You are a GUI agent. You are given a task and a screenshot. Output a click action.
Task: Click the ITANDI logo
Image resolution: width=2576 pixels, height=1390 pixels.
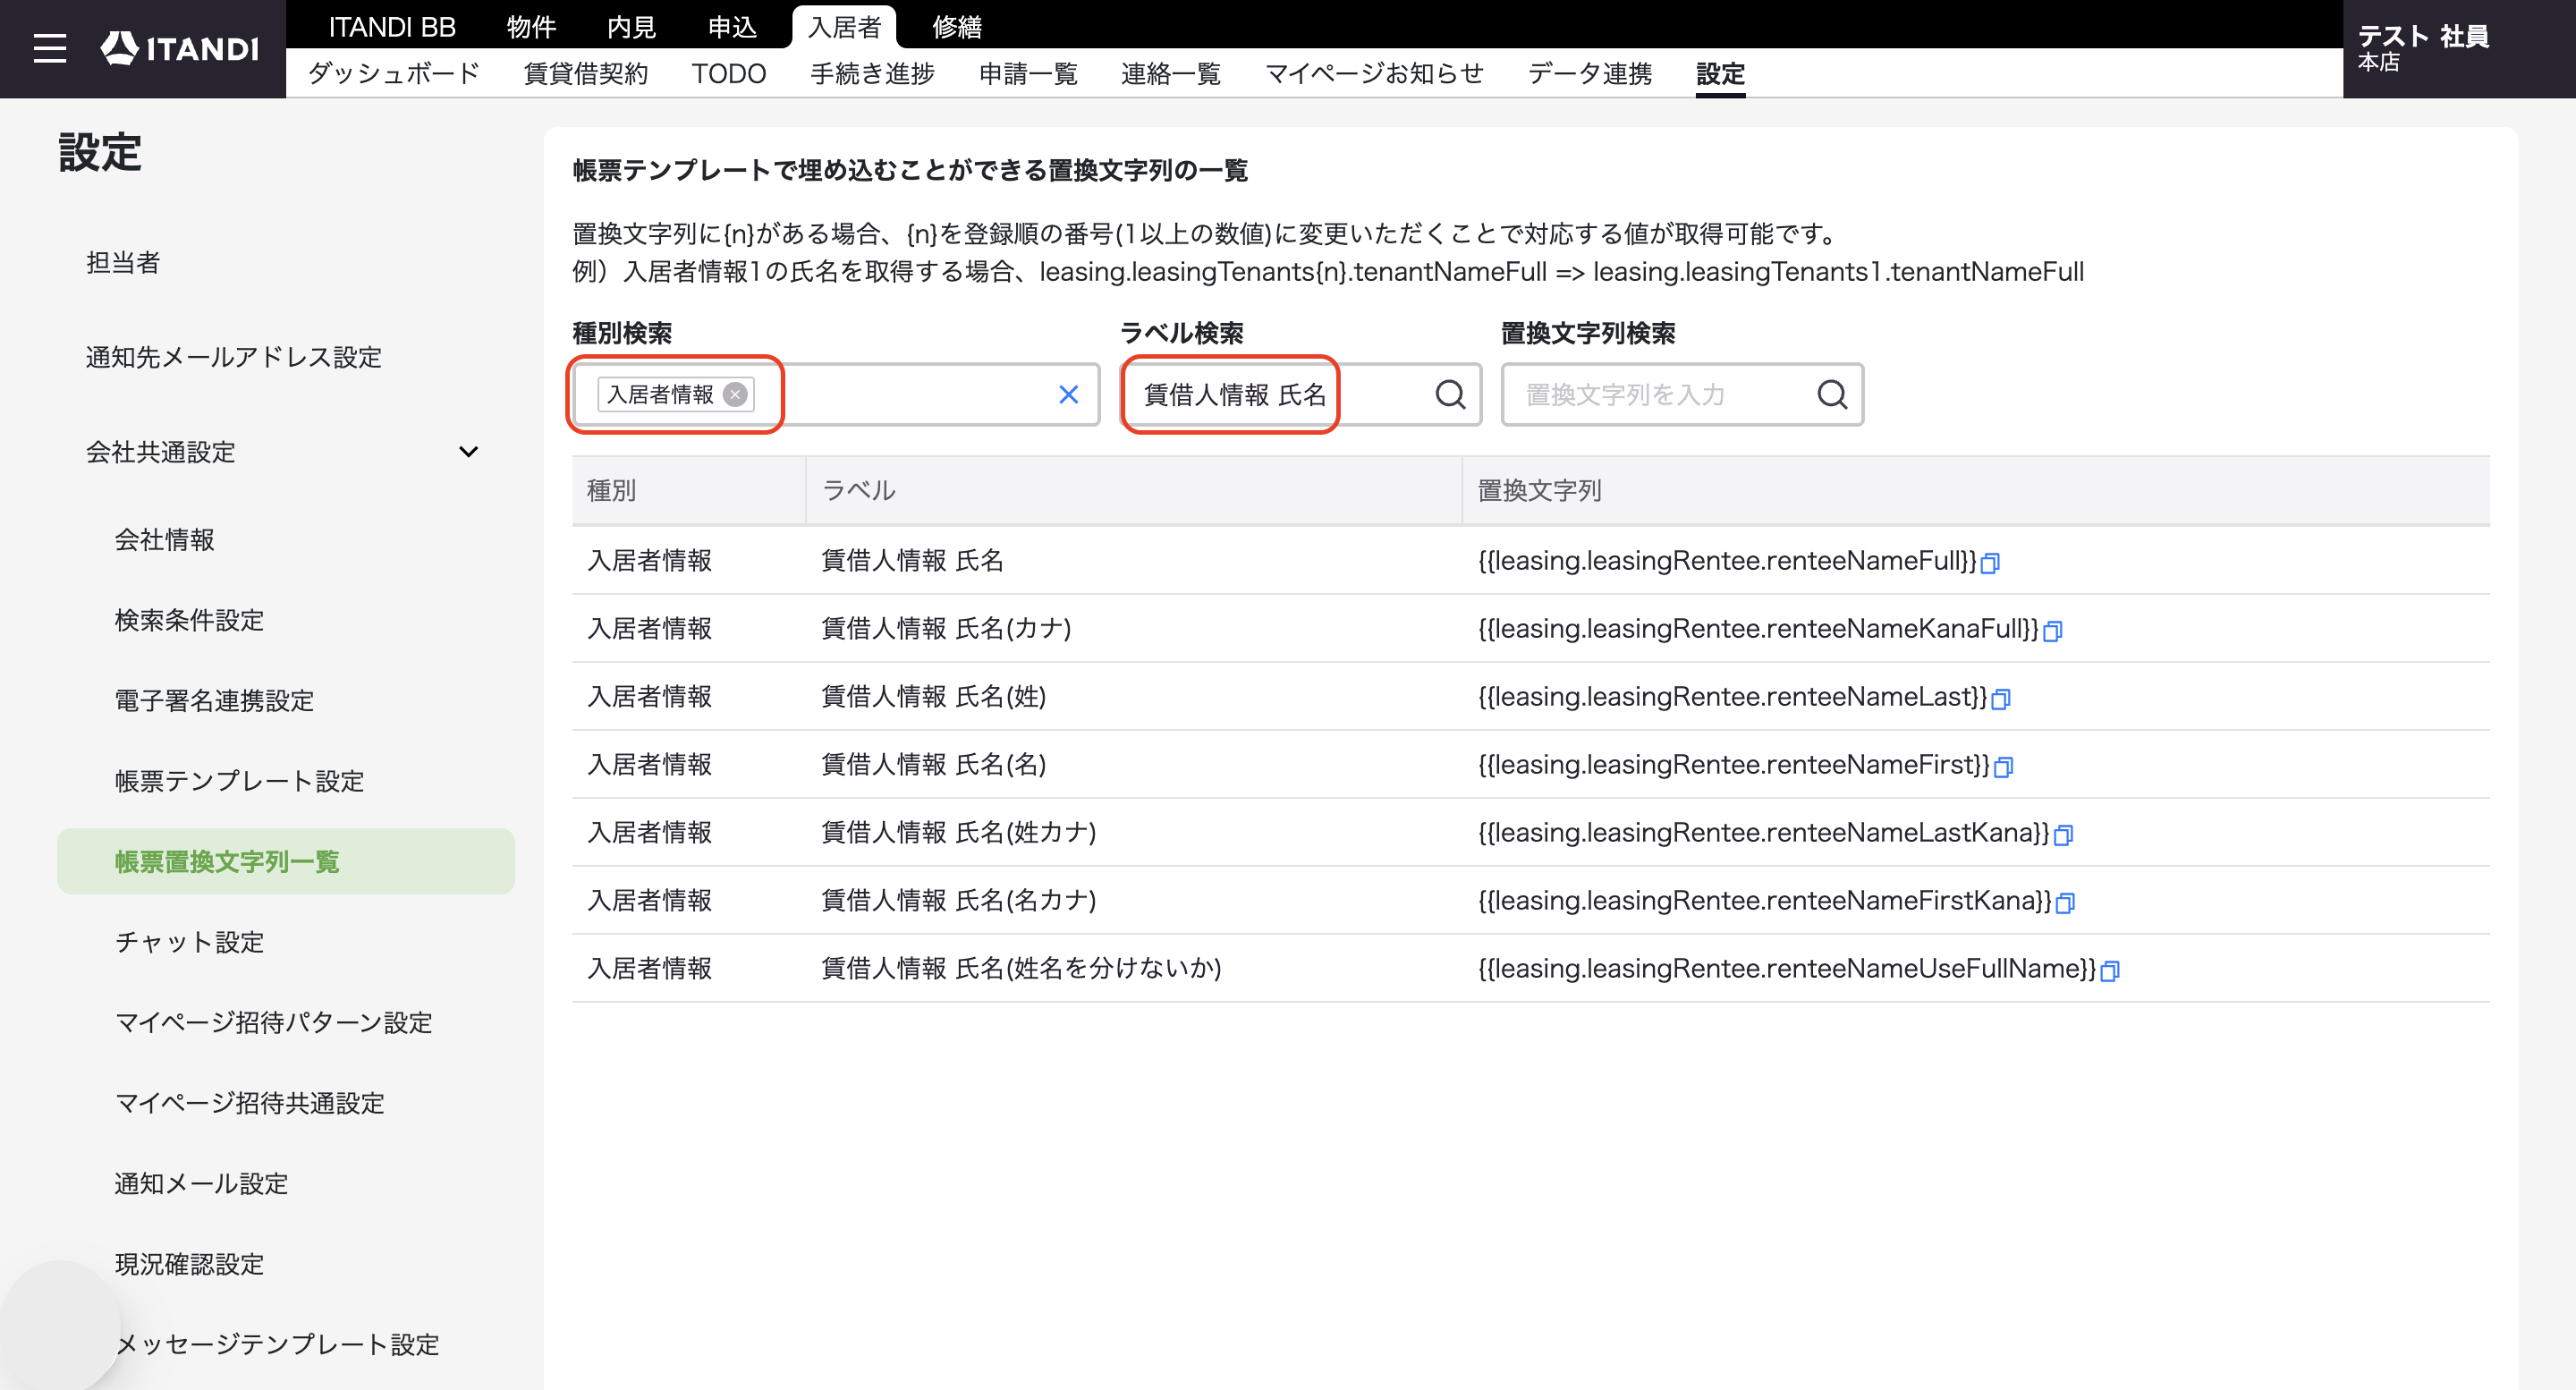[180, 48]
